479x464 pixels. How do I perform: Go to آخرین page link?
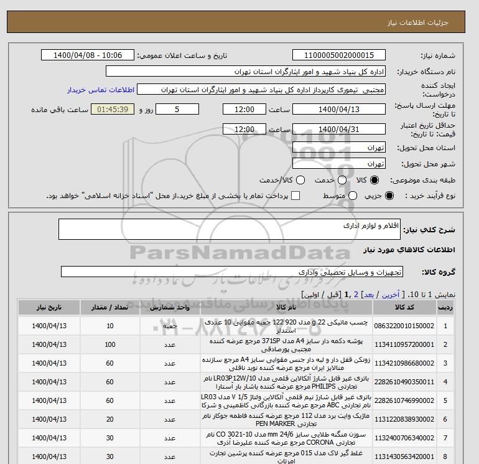(x=391, y=295)
